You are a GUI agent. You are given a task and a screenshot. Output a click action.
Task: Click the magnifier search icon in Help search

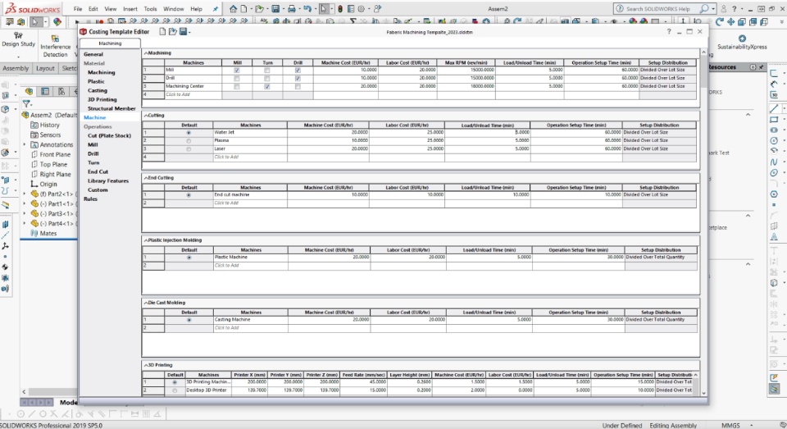pos(704,8)
